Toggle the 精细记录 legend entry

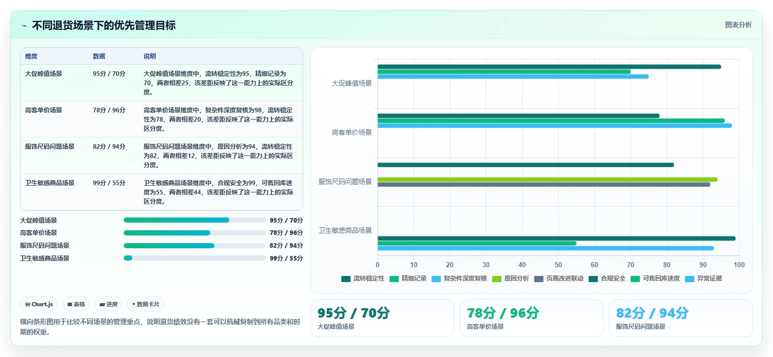pos(408,279)
